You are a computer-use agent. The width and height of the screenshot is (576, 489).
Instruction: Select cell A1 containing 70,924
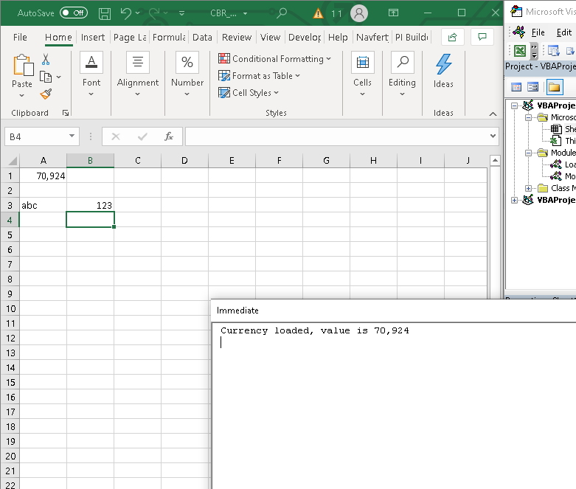point(43,176)
